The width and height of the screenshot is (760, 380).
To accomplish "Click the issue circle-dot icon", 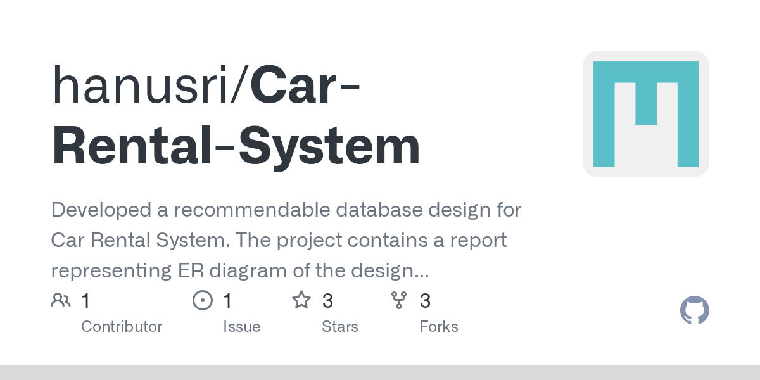I will tap(202, 300).
